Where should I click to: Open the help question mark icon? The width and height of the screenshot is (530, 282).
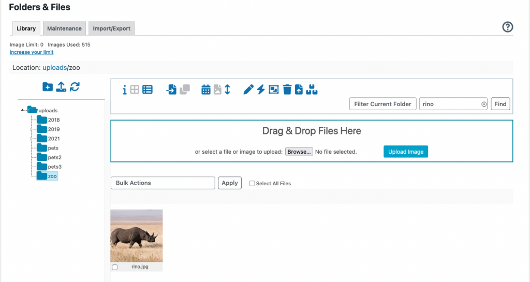[x=507, y=27]
